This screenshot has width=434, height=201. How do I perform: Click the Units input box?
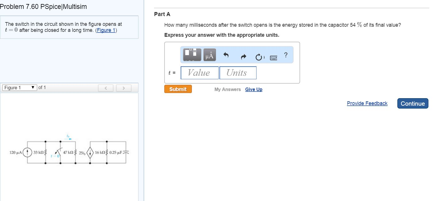[x=238, y=73]
